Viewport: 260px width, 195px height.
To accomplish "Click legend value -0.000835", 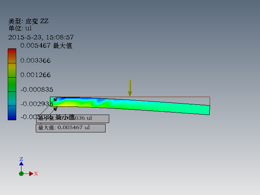I will pyautogui.click(x=37, y=89).
